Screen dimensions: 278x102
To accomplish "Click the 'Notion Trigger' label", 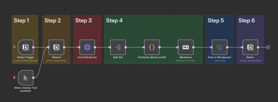I will (26, 57).
